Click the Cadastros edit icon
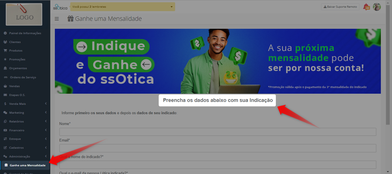Screen dimensions: 392x174 pos(5,148)
